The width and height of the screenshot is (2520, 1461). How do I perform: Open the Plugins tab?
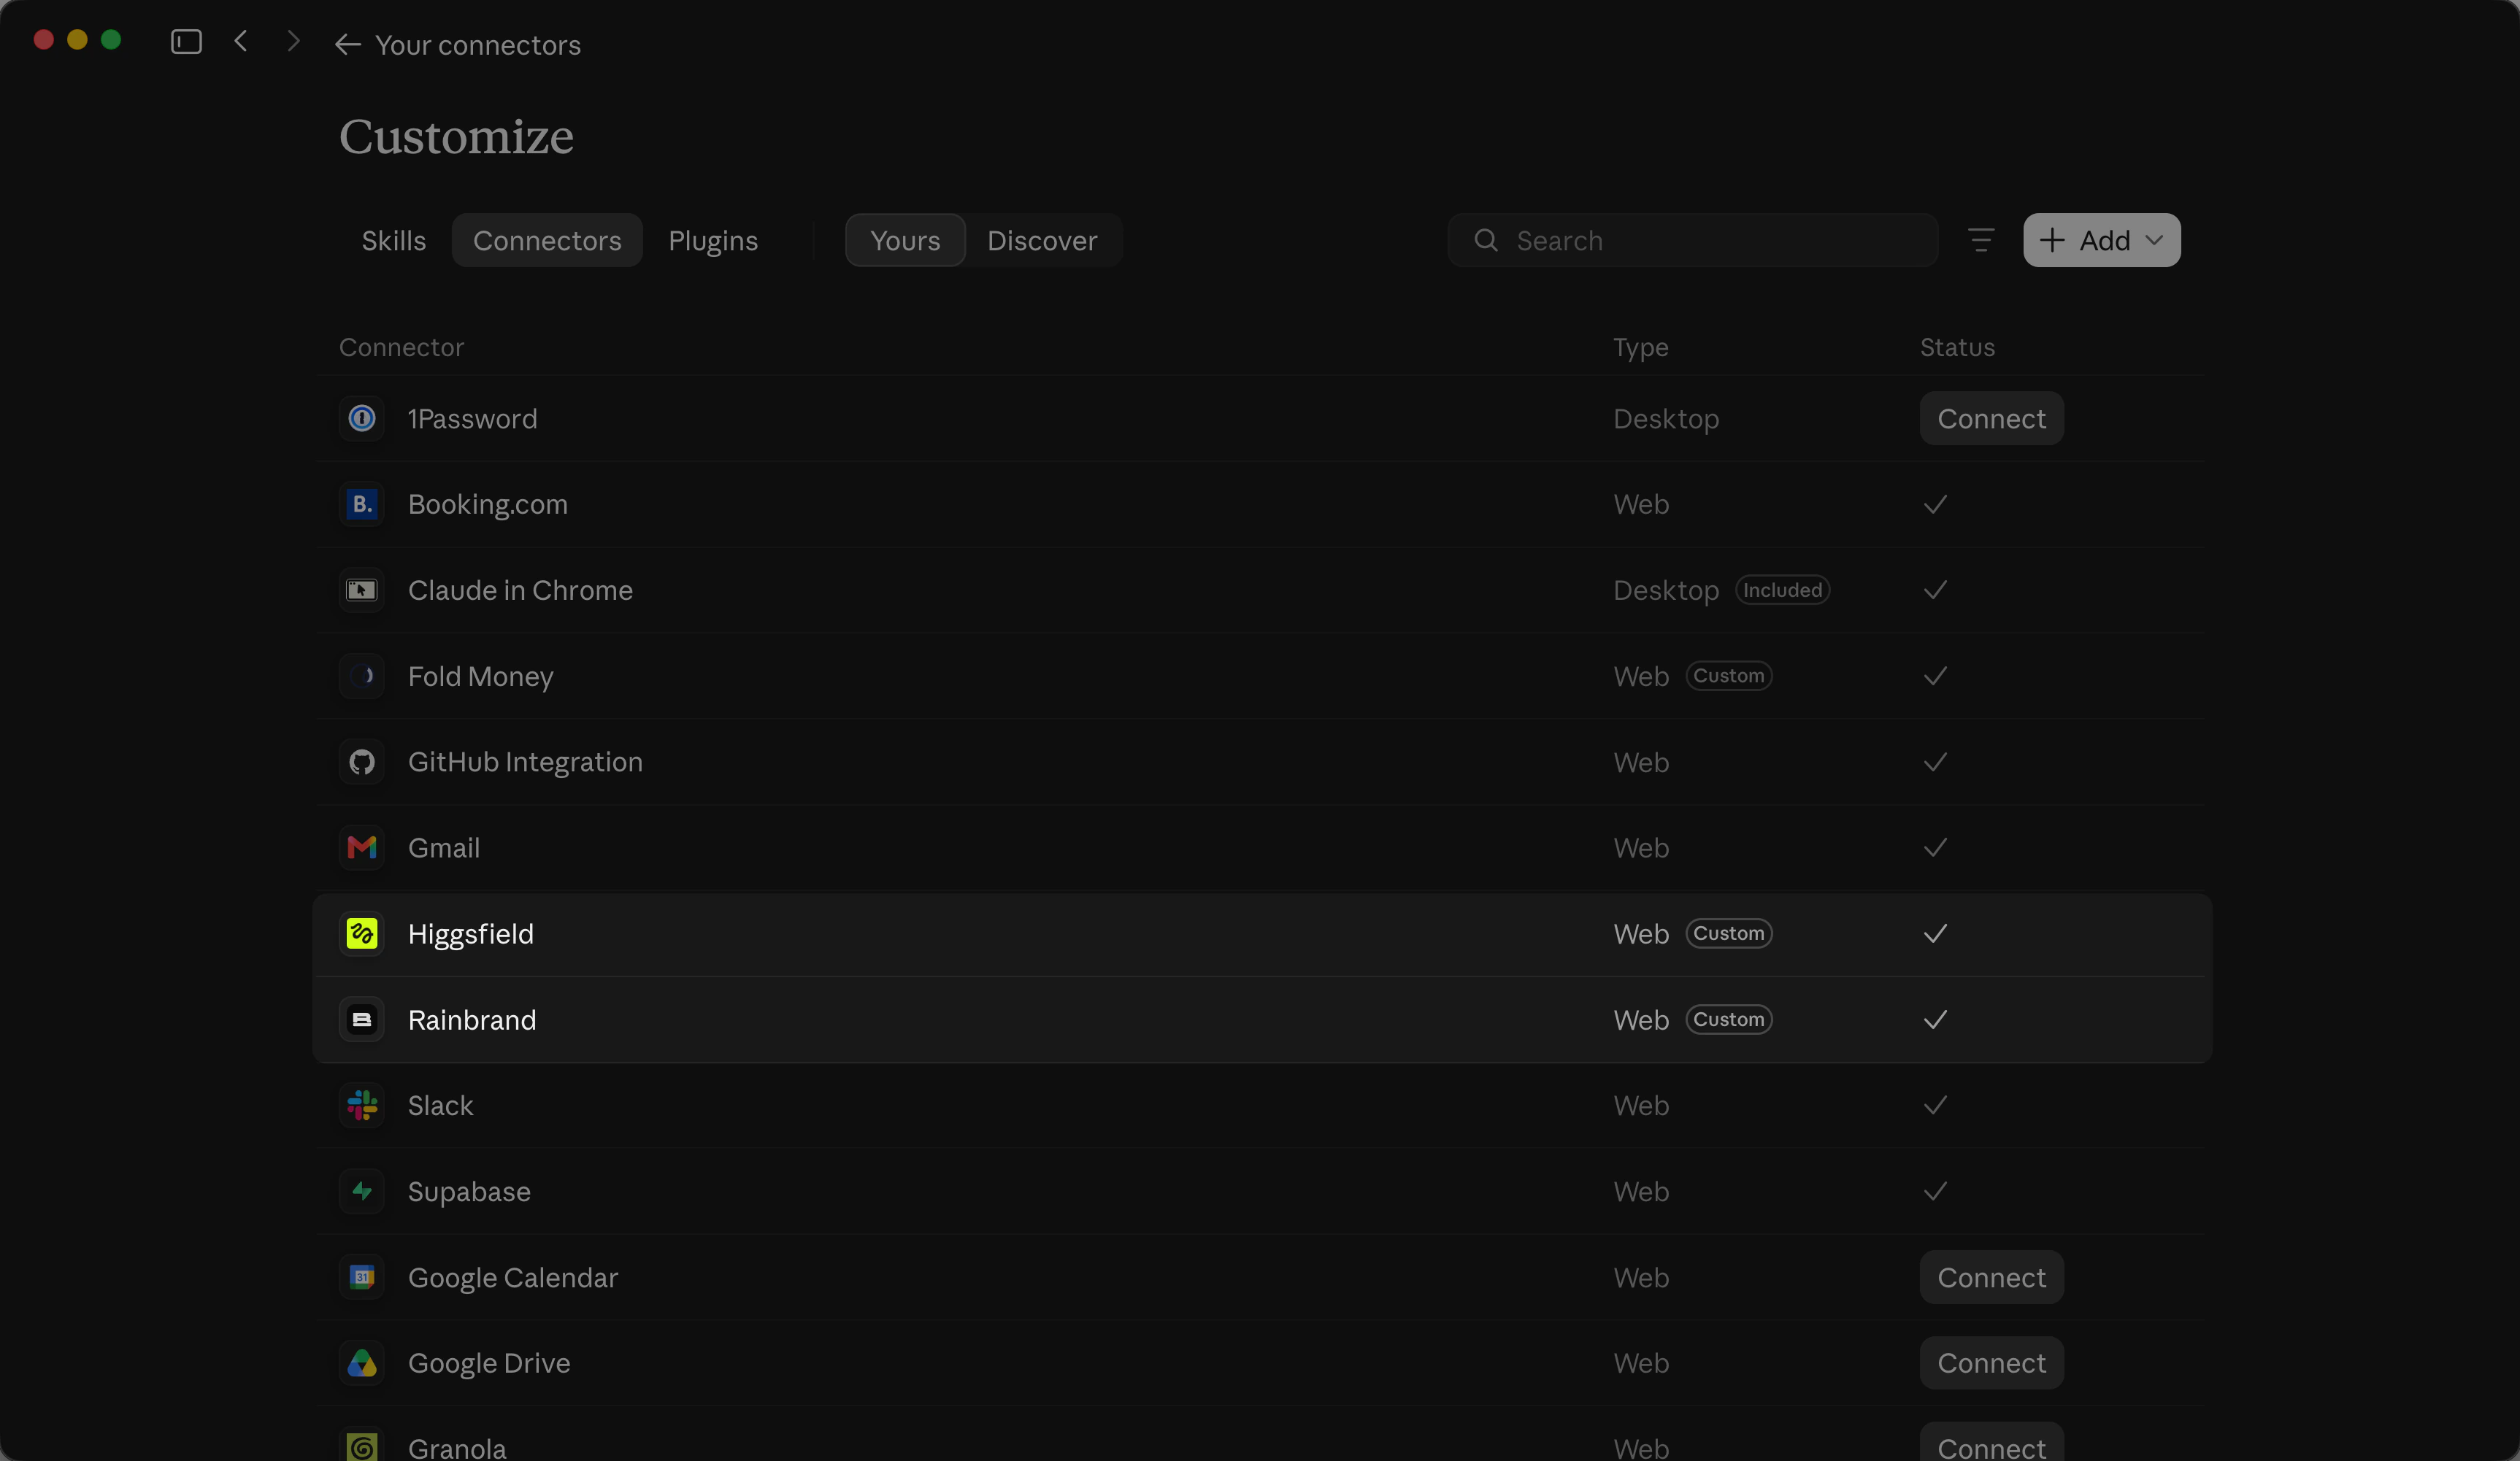point(713,240)
